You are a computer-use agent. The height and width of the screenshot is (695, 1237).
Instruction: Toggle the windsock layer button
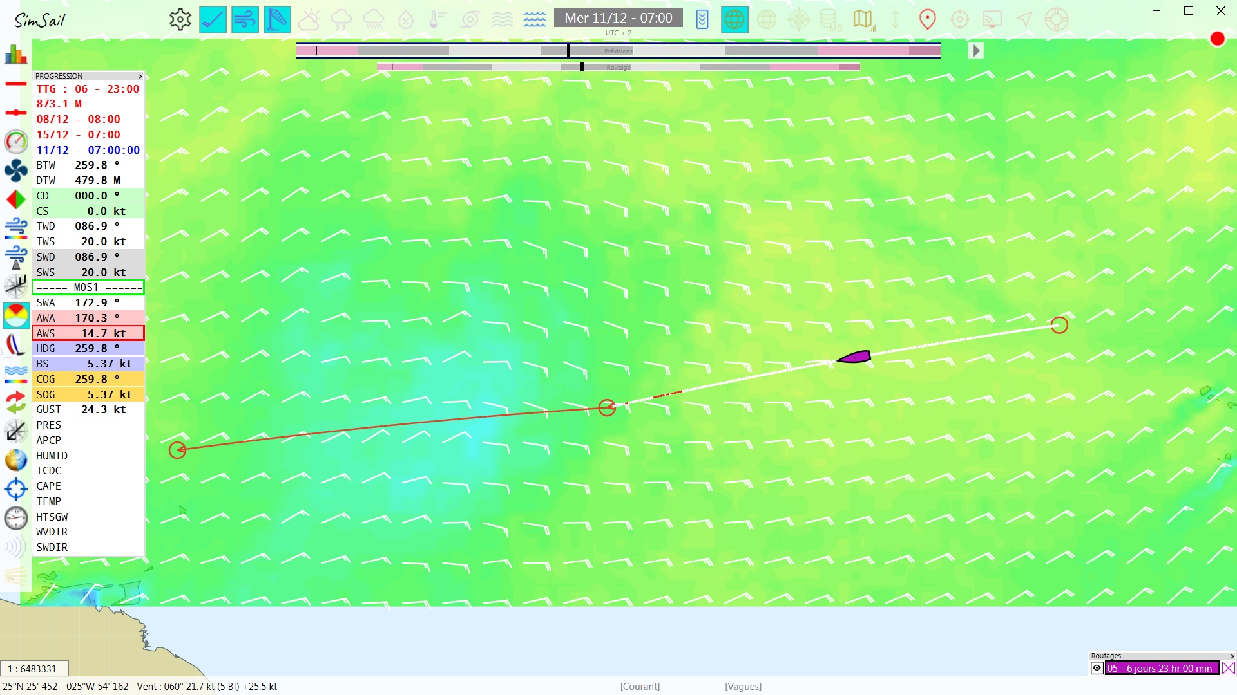277,19
